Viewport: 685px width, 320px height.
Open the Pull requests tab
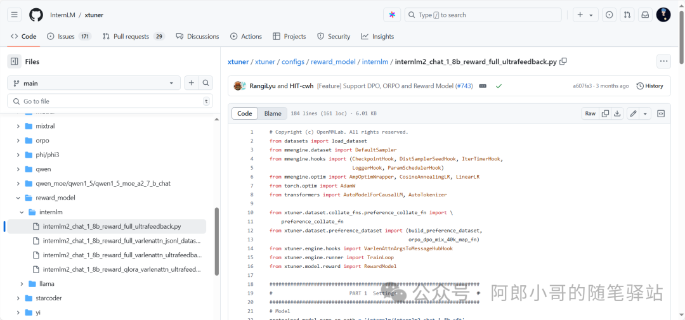(x=134, y=37)
